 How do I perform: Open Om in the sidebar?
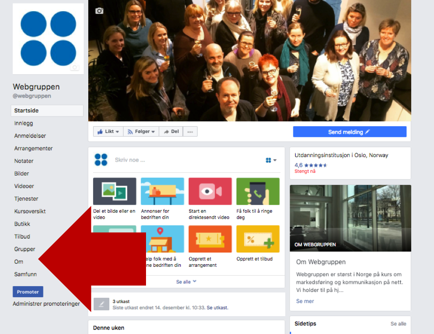(19, 261)
